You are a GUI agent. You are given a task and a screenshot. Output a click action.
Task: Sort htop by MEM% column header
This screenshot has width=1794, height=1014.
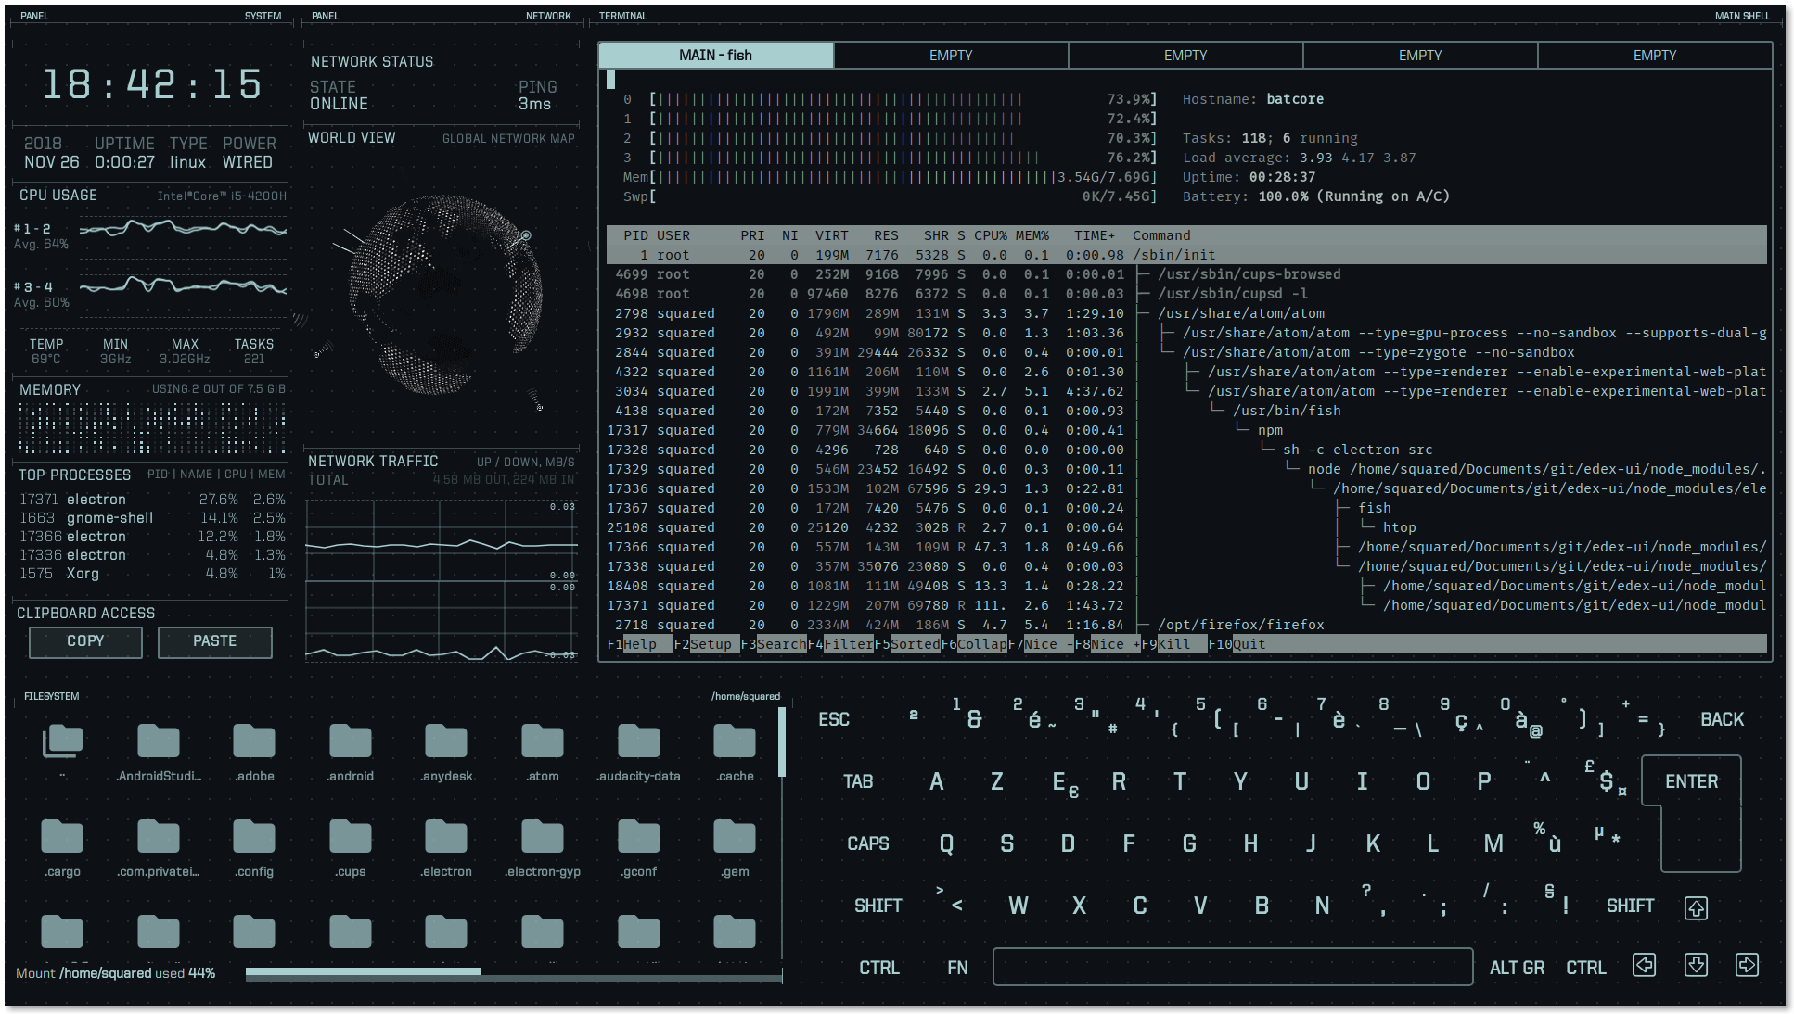click(1032, 235)
